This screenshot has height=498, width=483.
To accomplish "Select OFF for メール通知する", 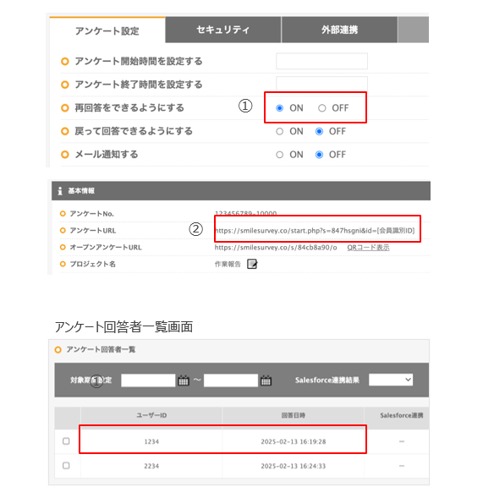I will click(320, 155).
